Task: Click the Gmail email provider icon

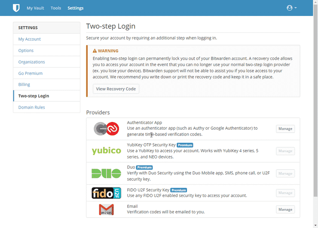Action: tap(107, 210)
